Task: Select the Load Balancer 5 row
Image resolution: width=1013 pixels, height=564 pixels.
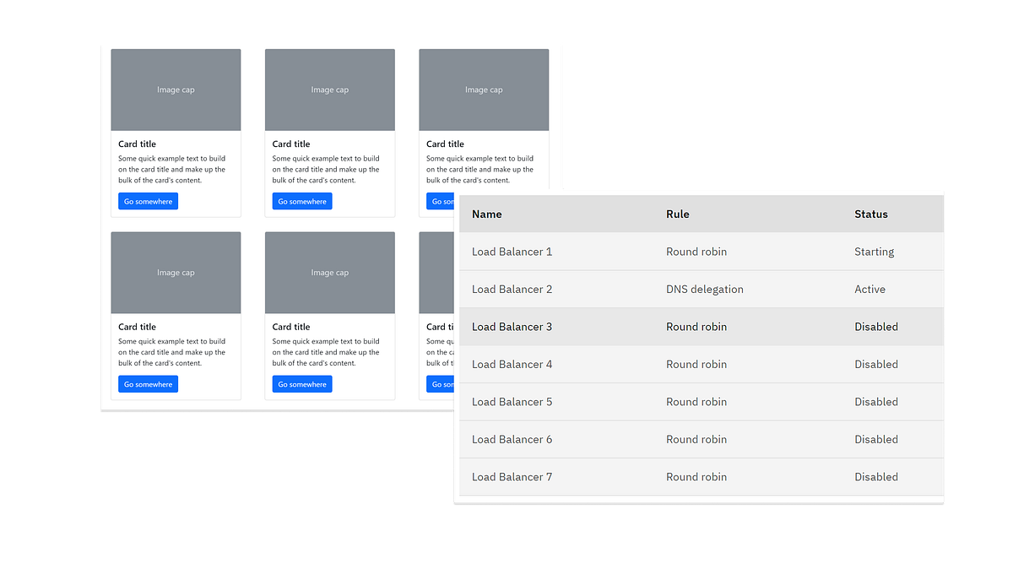Action: pos(512,401)
